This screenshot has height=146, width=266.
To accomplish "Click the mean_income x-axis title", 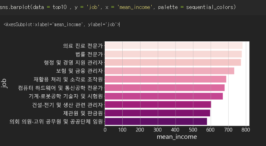I will click(177, 137).
